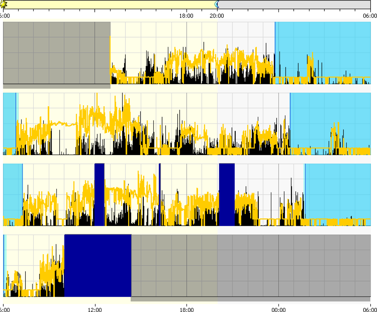
Task: Click the 20:00 label on the top axis
Action: 217,16
